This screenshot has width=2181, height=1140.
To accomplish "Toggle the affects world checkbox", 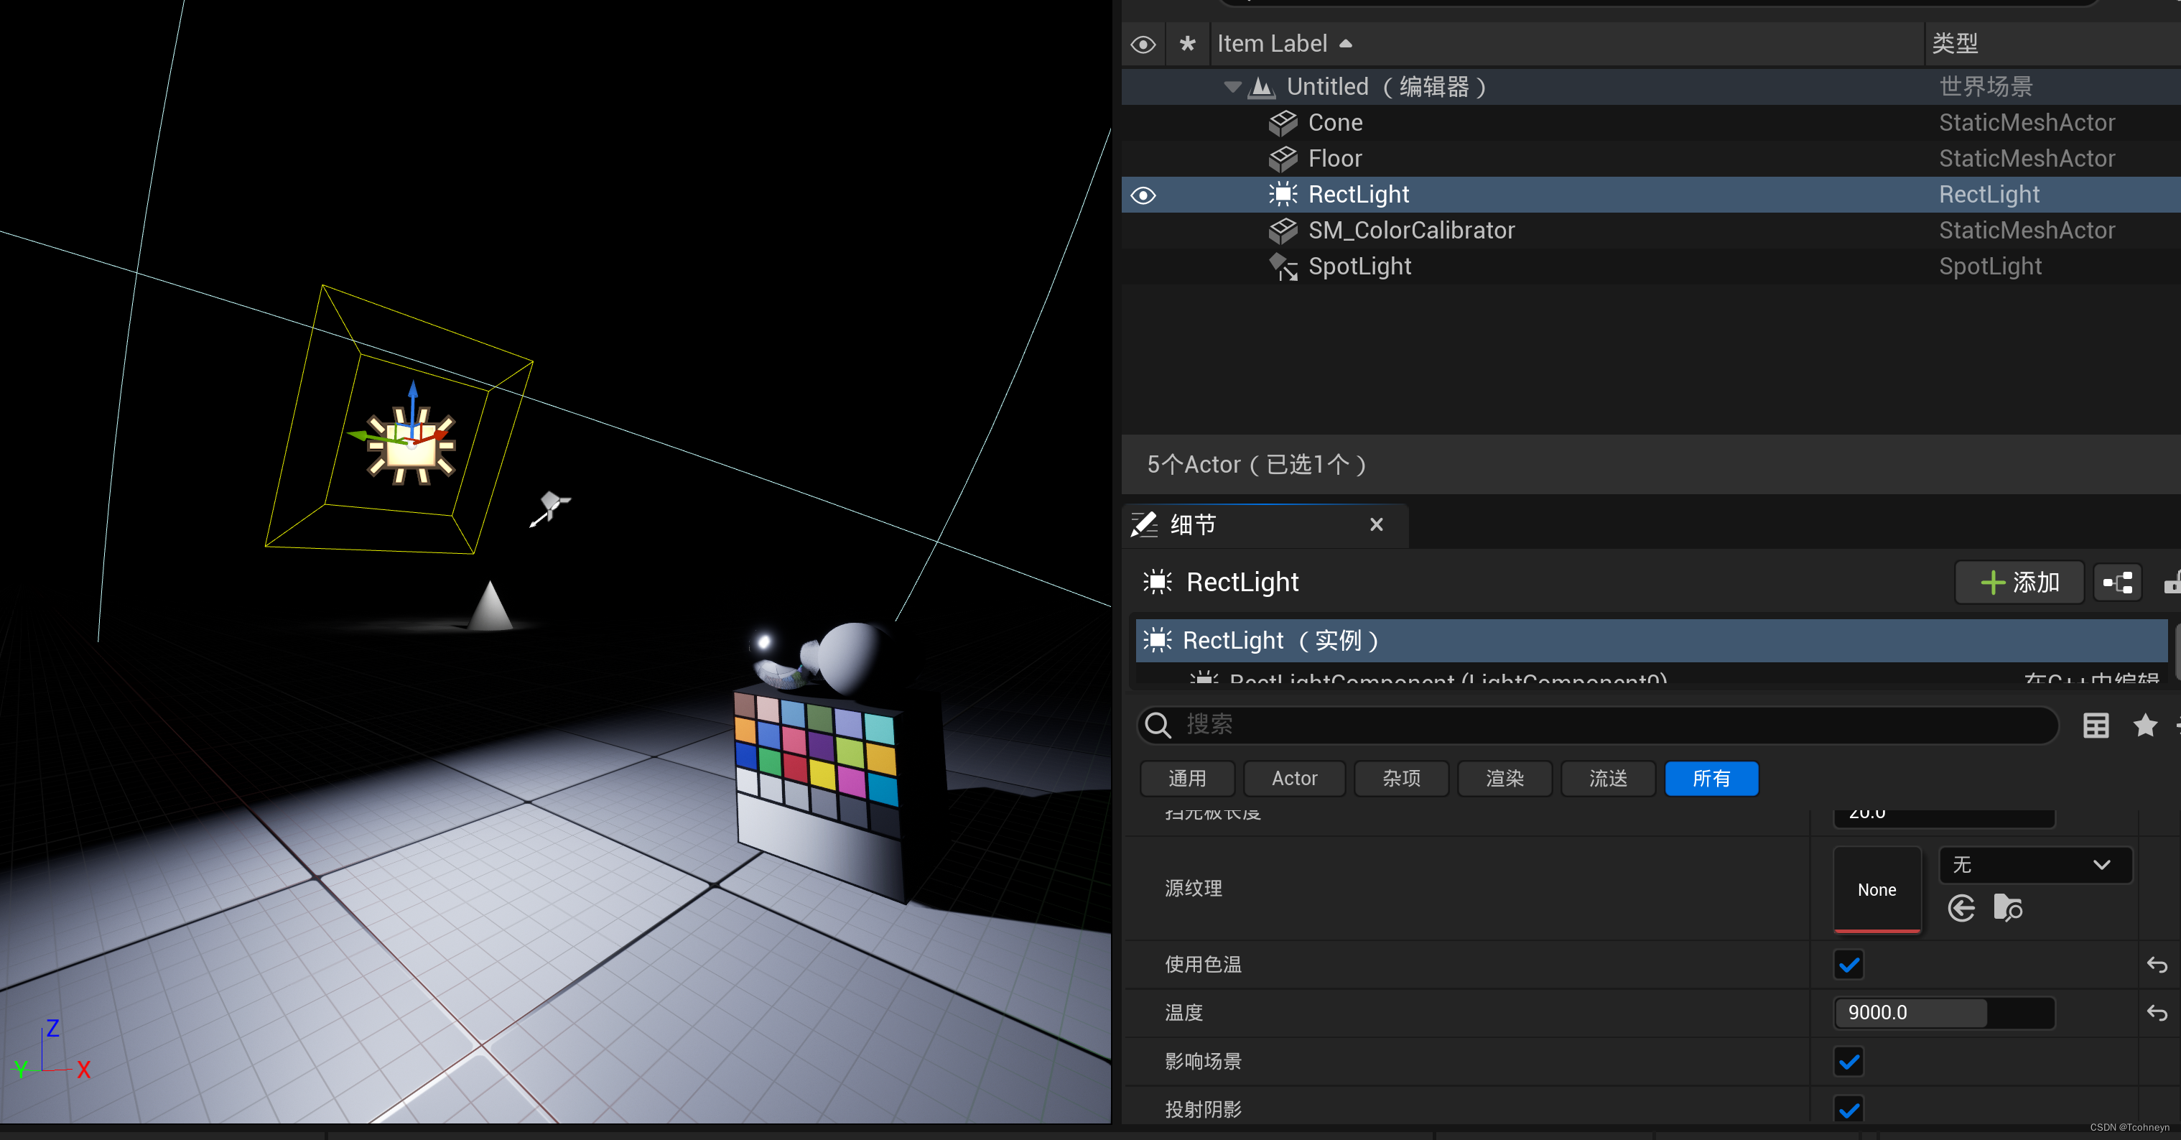I will (1849, 1061).
